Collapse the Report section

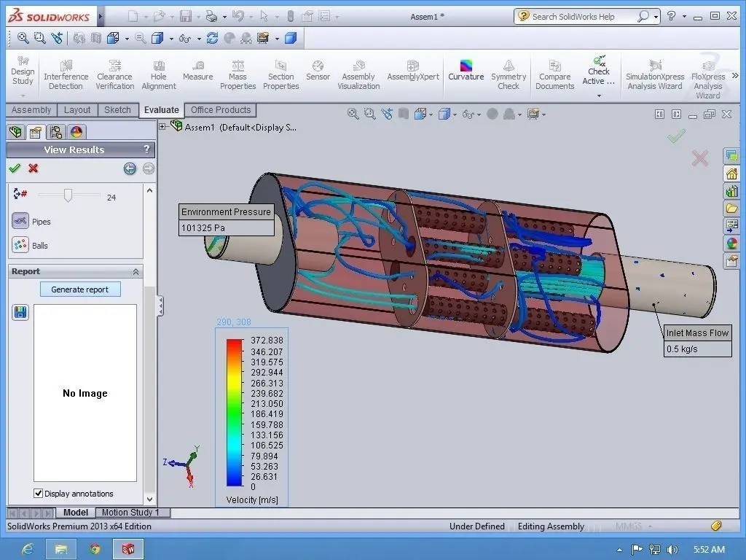click(x=136, y=271)
